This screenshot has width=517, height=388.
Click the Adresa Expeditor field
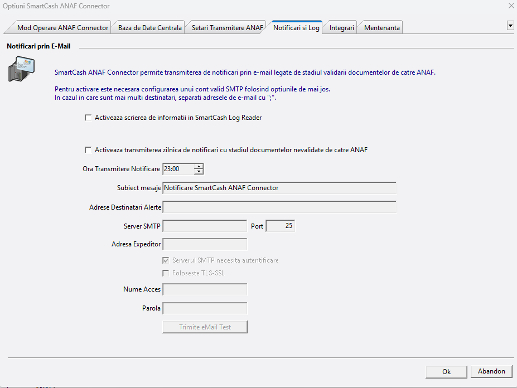(x=205, y=244)
